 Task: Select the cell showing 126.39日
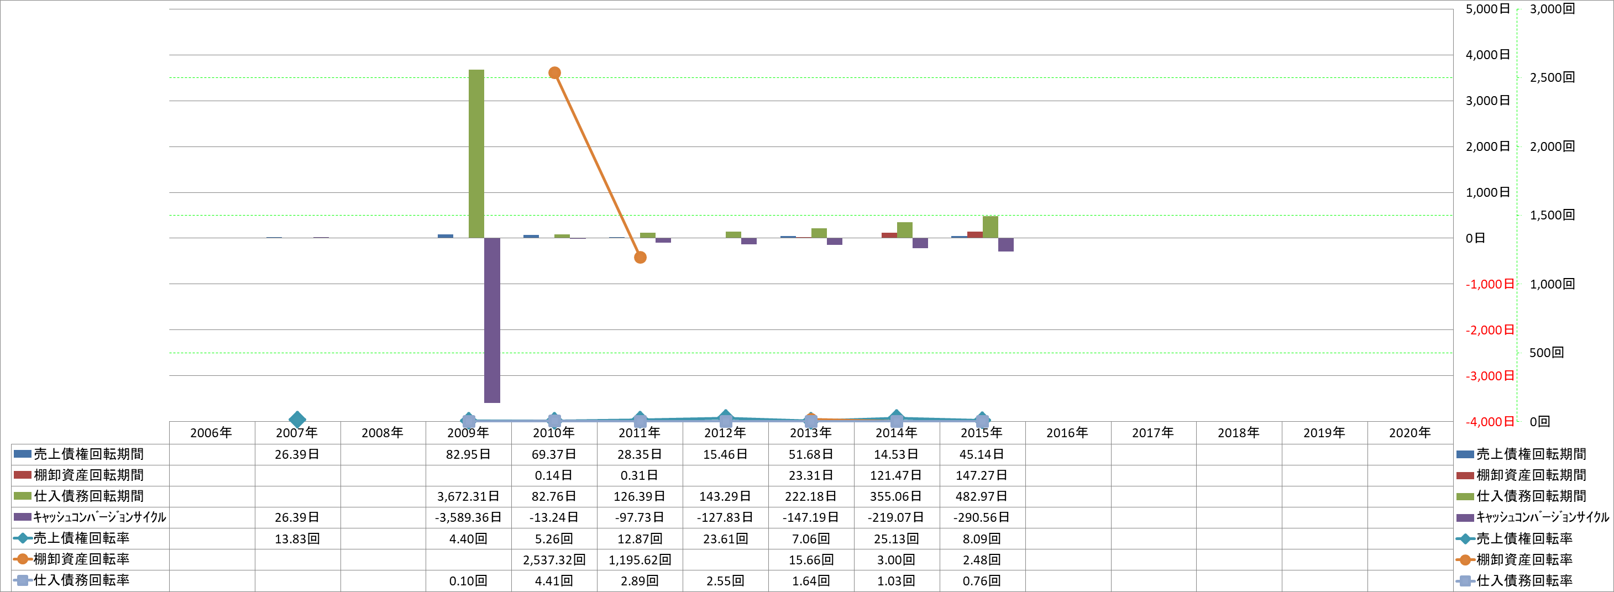pyautogui.click(x=640, y=496)
